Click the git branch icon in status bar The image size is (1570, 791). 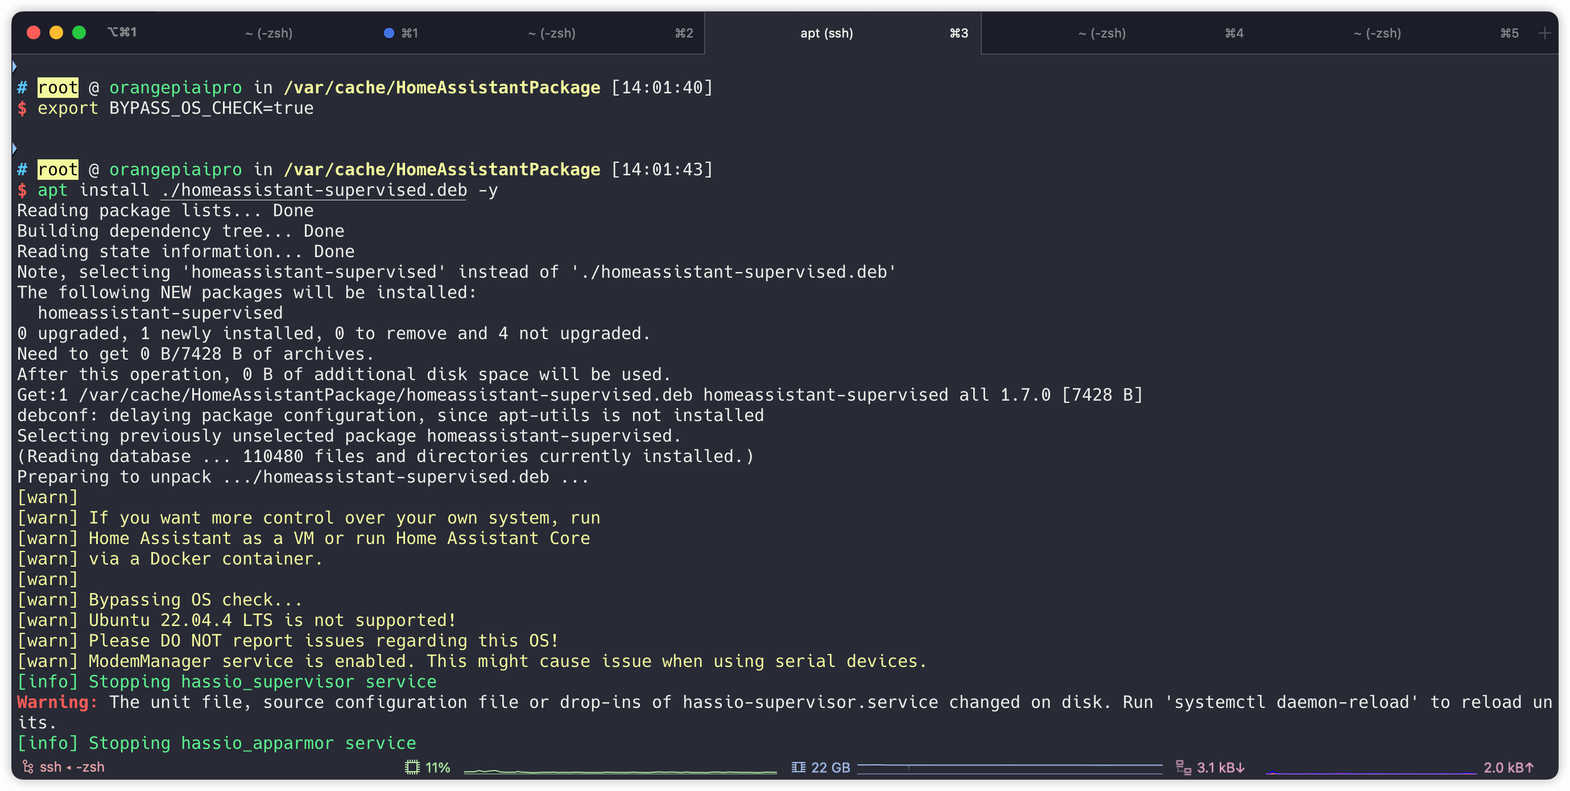point(27,767)
